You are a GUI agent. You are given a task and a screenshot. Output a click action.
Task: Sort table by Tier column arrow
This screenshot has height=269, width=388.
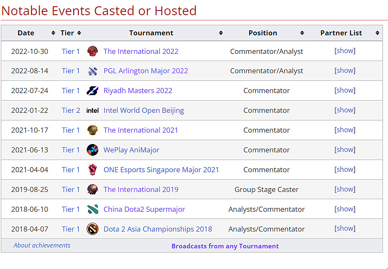[79, 33]
